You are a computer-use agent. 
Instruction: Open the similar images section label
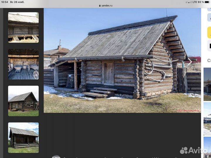click(x=209, y=61)
